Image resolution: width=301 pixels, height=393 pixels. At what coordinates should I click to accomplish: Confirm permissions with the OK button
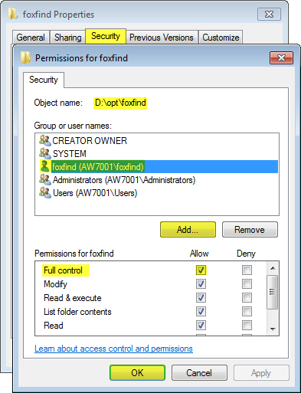(137, 373)
